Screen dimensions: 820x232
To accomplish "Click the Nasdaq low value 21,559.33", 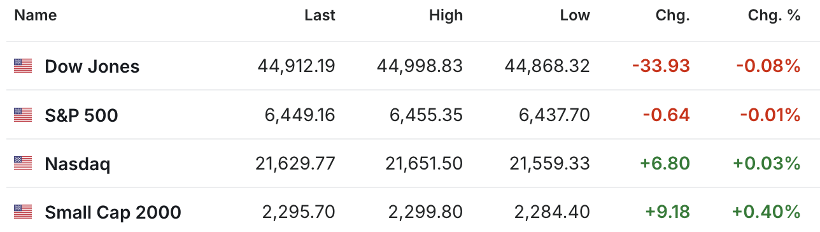I will pyautogui.click(x=549, y=164).
